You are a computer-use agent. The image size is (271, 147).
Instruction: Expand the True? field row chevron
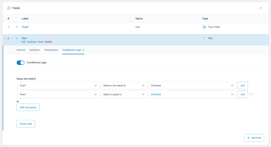(x=17, y=27)
